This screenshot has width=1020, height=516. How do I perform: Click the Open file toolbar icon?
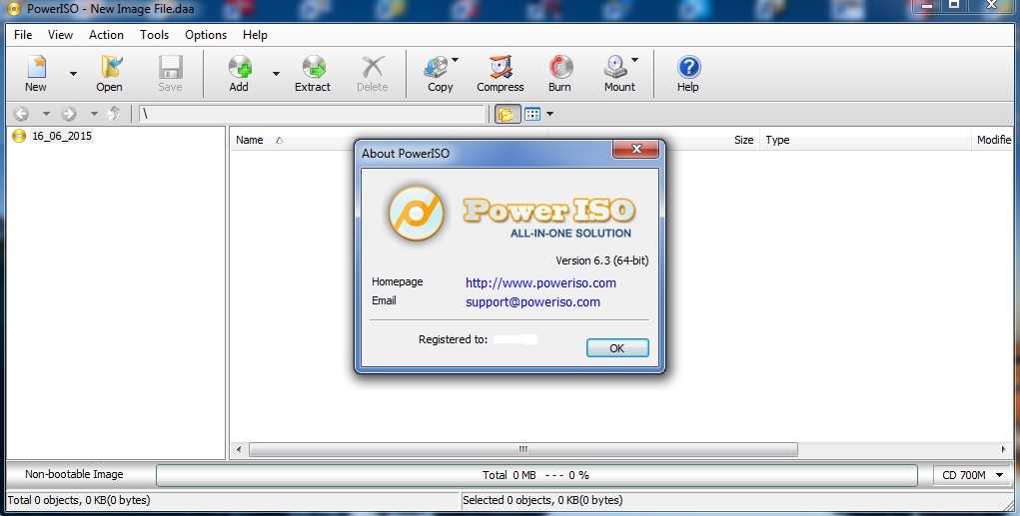[x=109, y=74]
